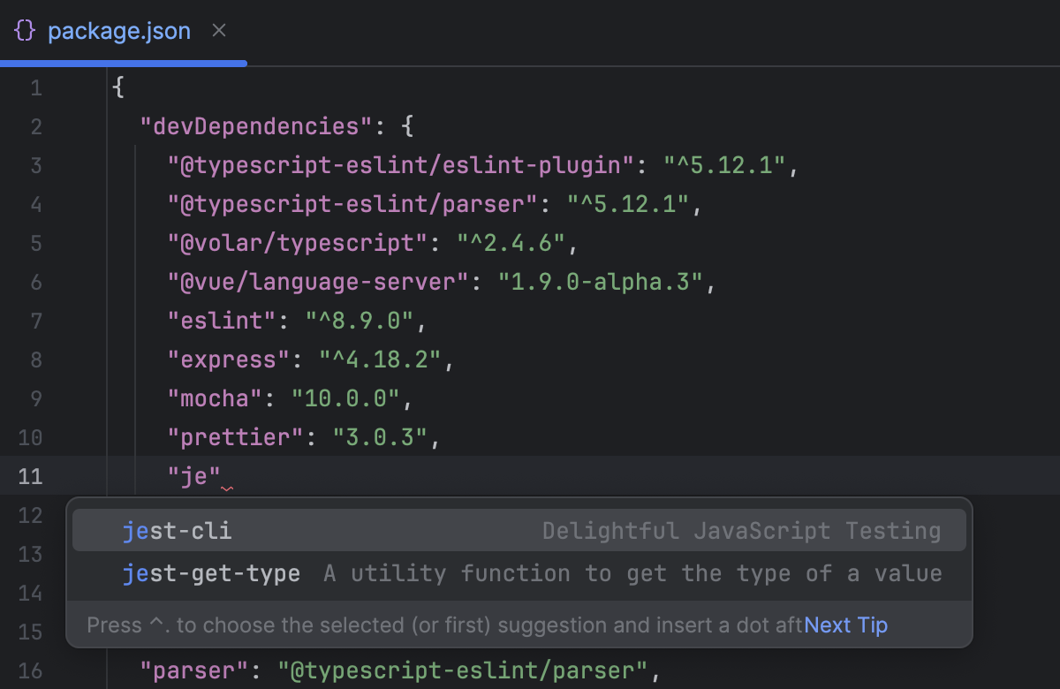Image resolution: width=1060 pixels, height=689 pixels.
Task: Select the jest-cli autocomplete suggestion
Action: coord(177,531)
